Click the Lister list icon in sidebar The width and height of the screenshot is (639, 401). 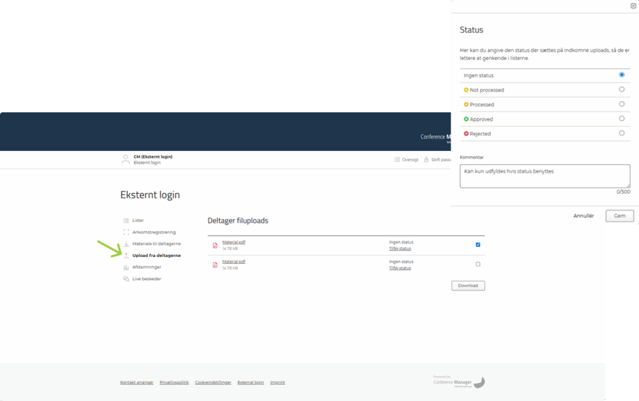tap(126, 220)
